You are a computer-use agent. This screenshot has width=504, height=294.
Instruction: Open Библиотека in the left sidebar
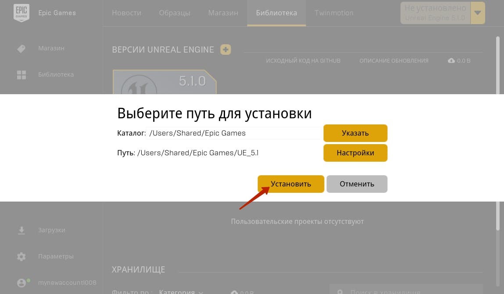tap(56, 75)
